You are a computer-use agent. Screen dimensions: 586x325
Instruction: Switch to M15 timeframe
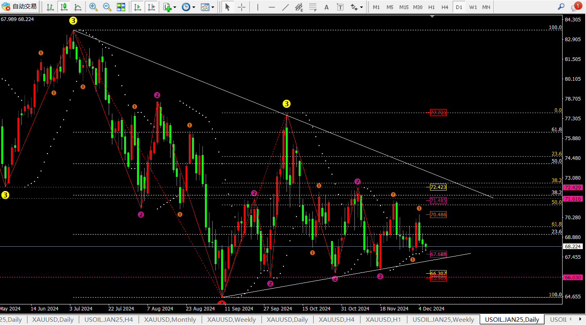(x=404, y=7)
